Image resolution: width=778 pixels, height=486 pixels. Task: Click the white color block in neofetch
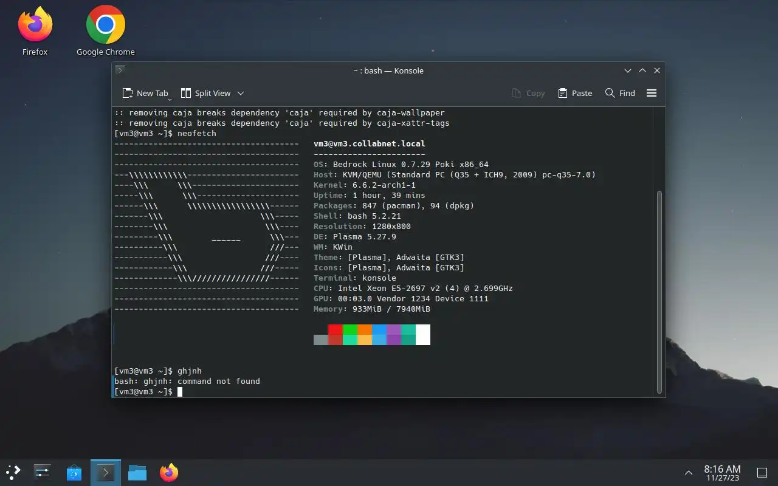click(423, 335)
